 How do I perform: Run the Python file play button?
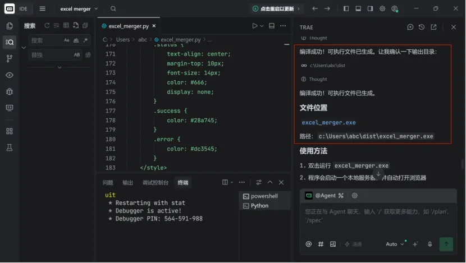255,26
